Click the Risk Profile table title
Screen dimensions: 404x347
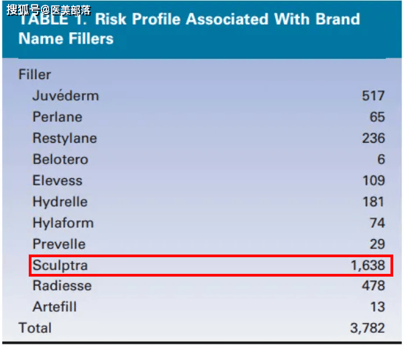tap(189, 29)
